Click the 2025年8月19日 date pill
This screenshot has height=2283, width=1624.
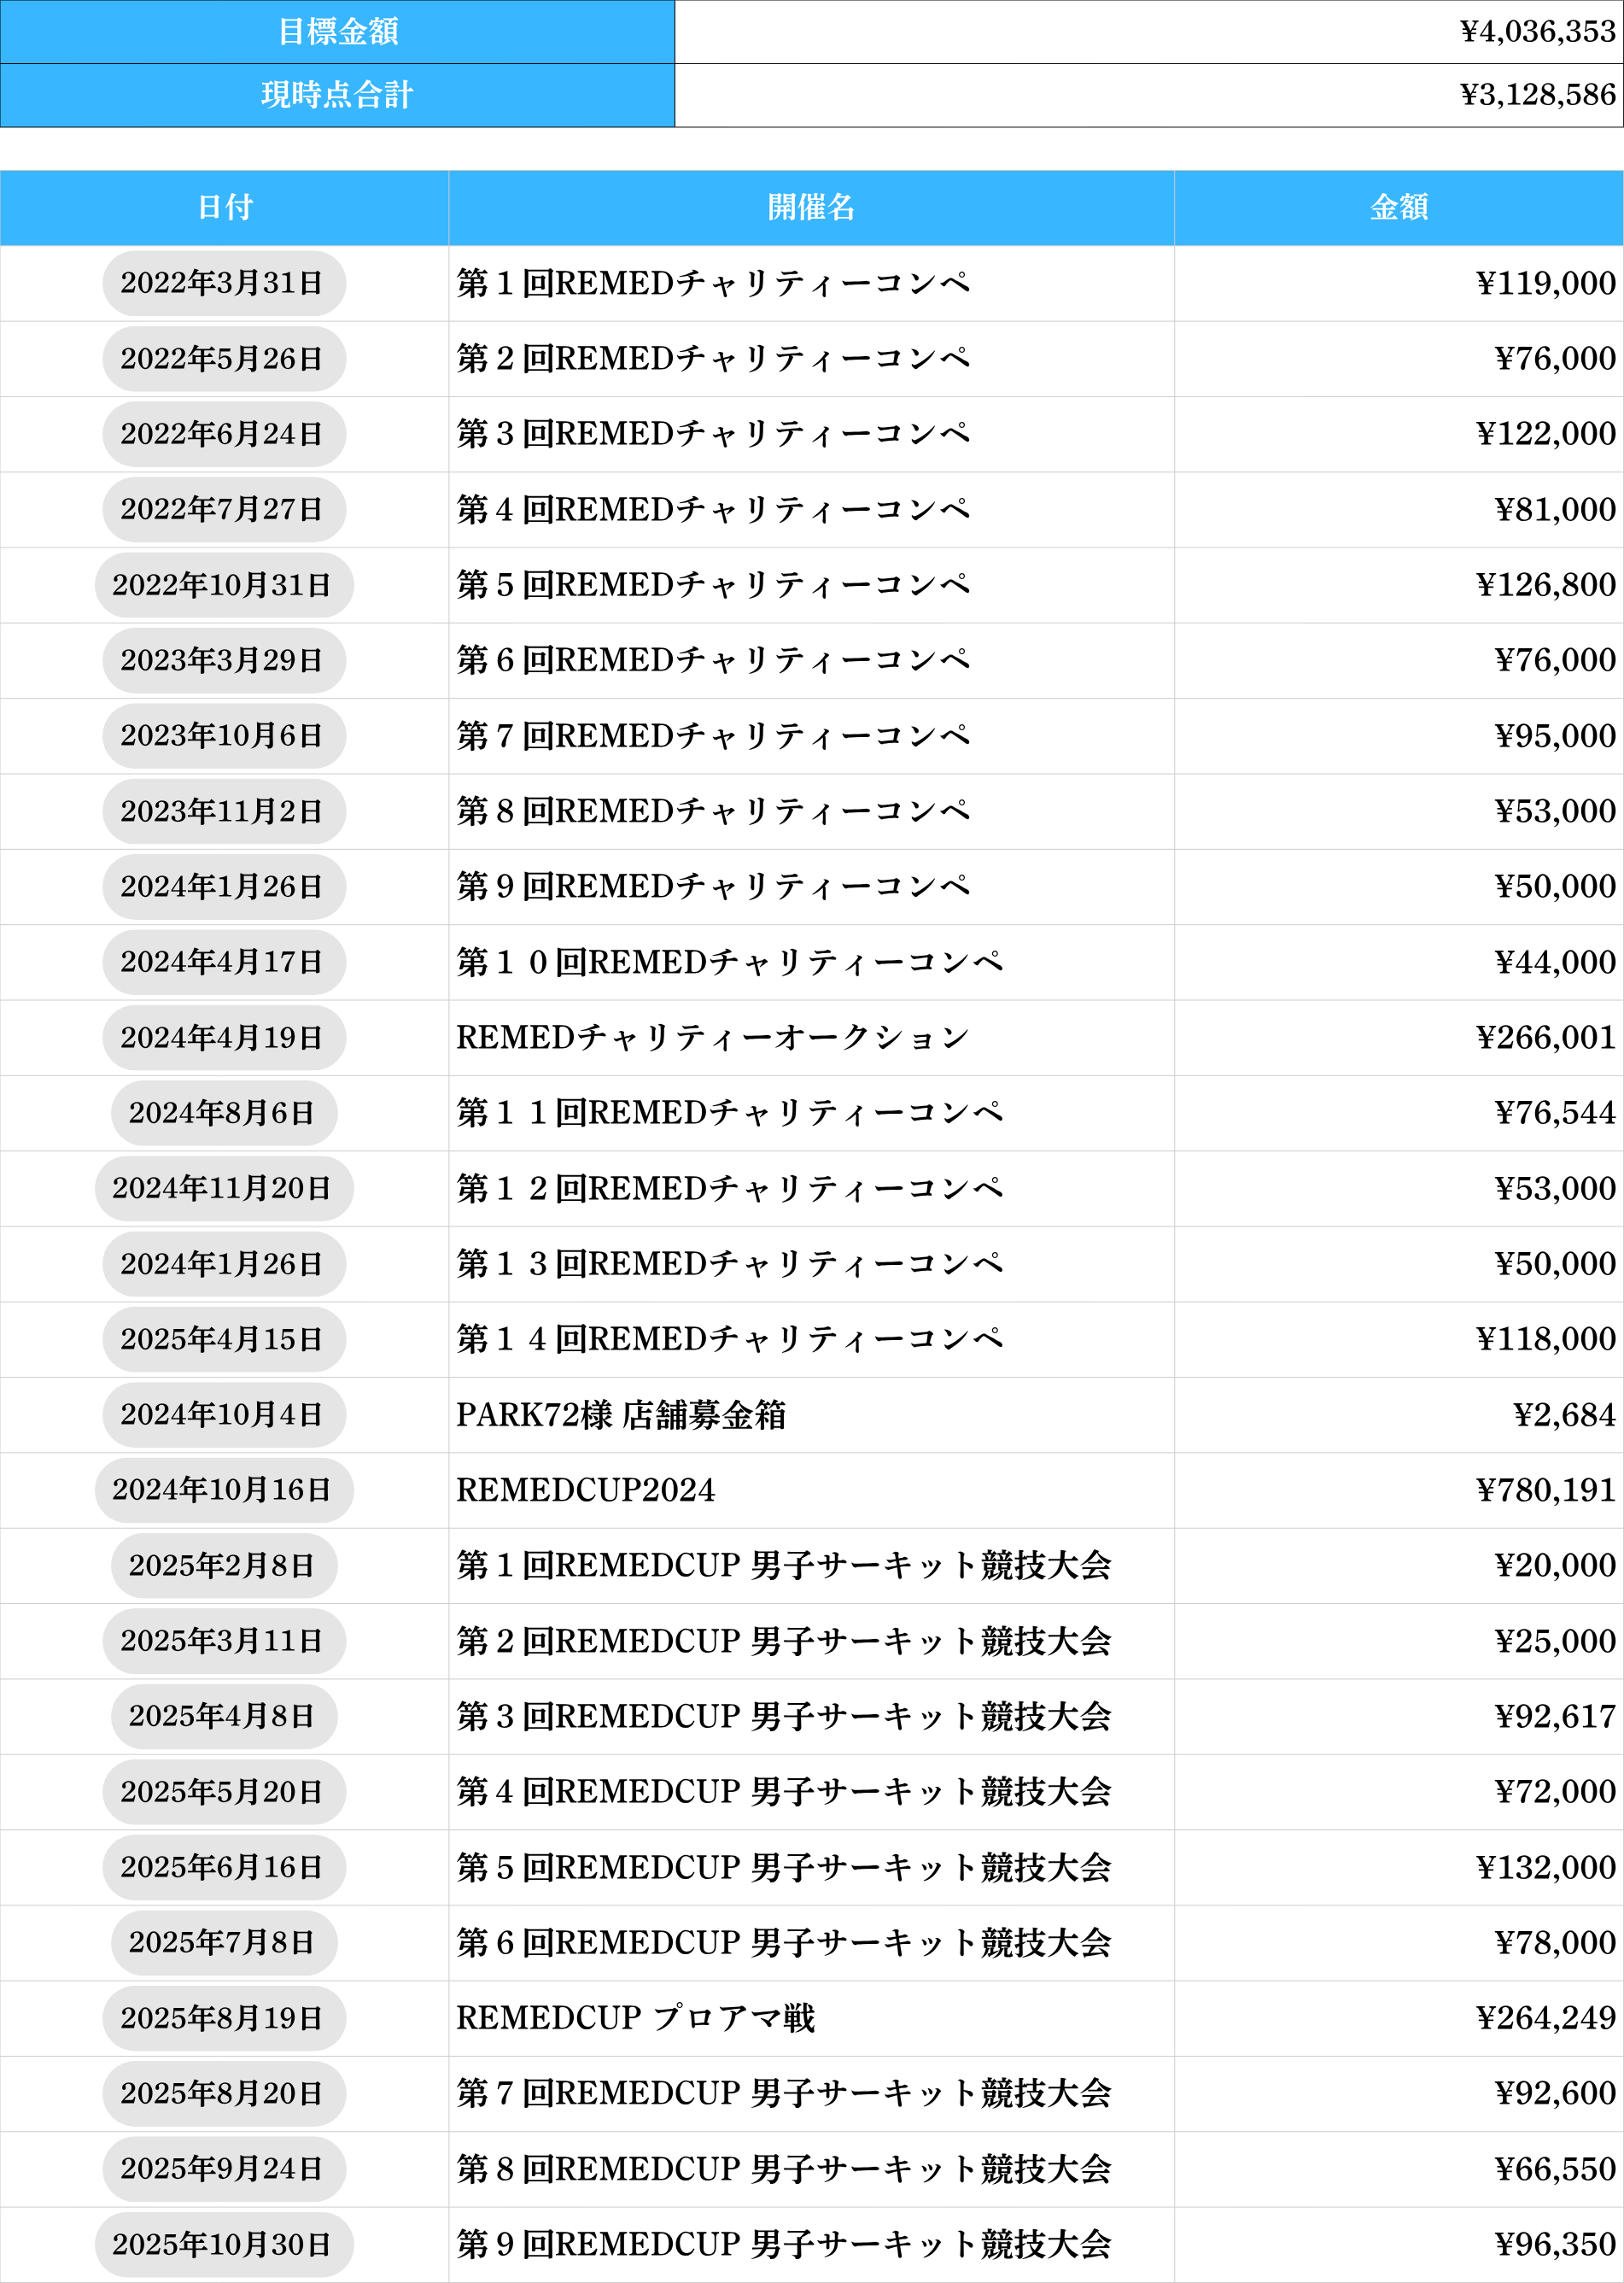tap(223, 2018)
